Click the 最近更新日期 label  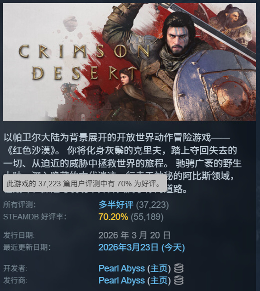pos(27,247)
